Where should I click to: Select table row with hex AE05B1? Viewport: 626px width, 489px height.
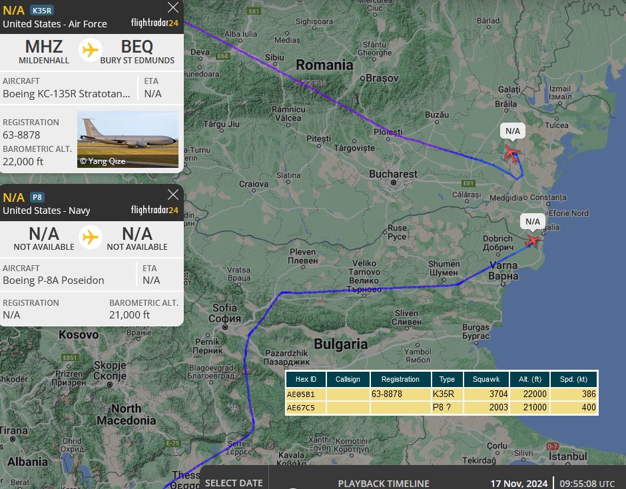coord(442,394)
